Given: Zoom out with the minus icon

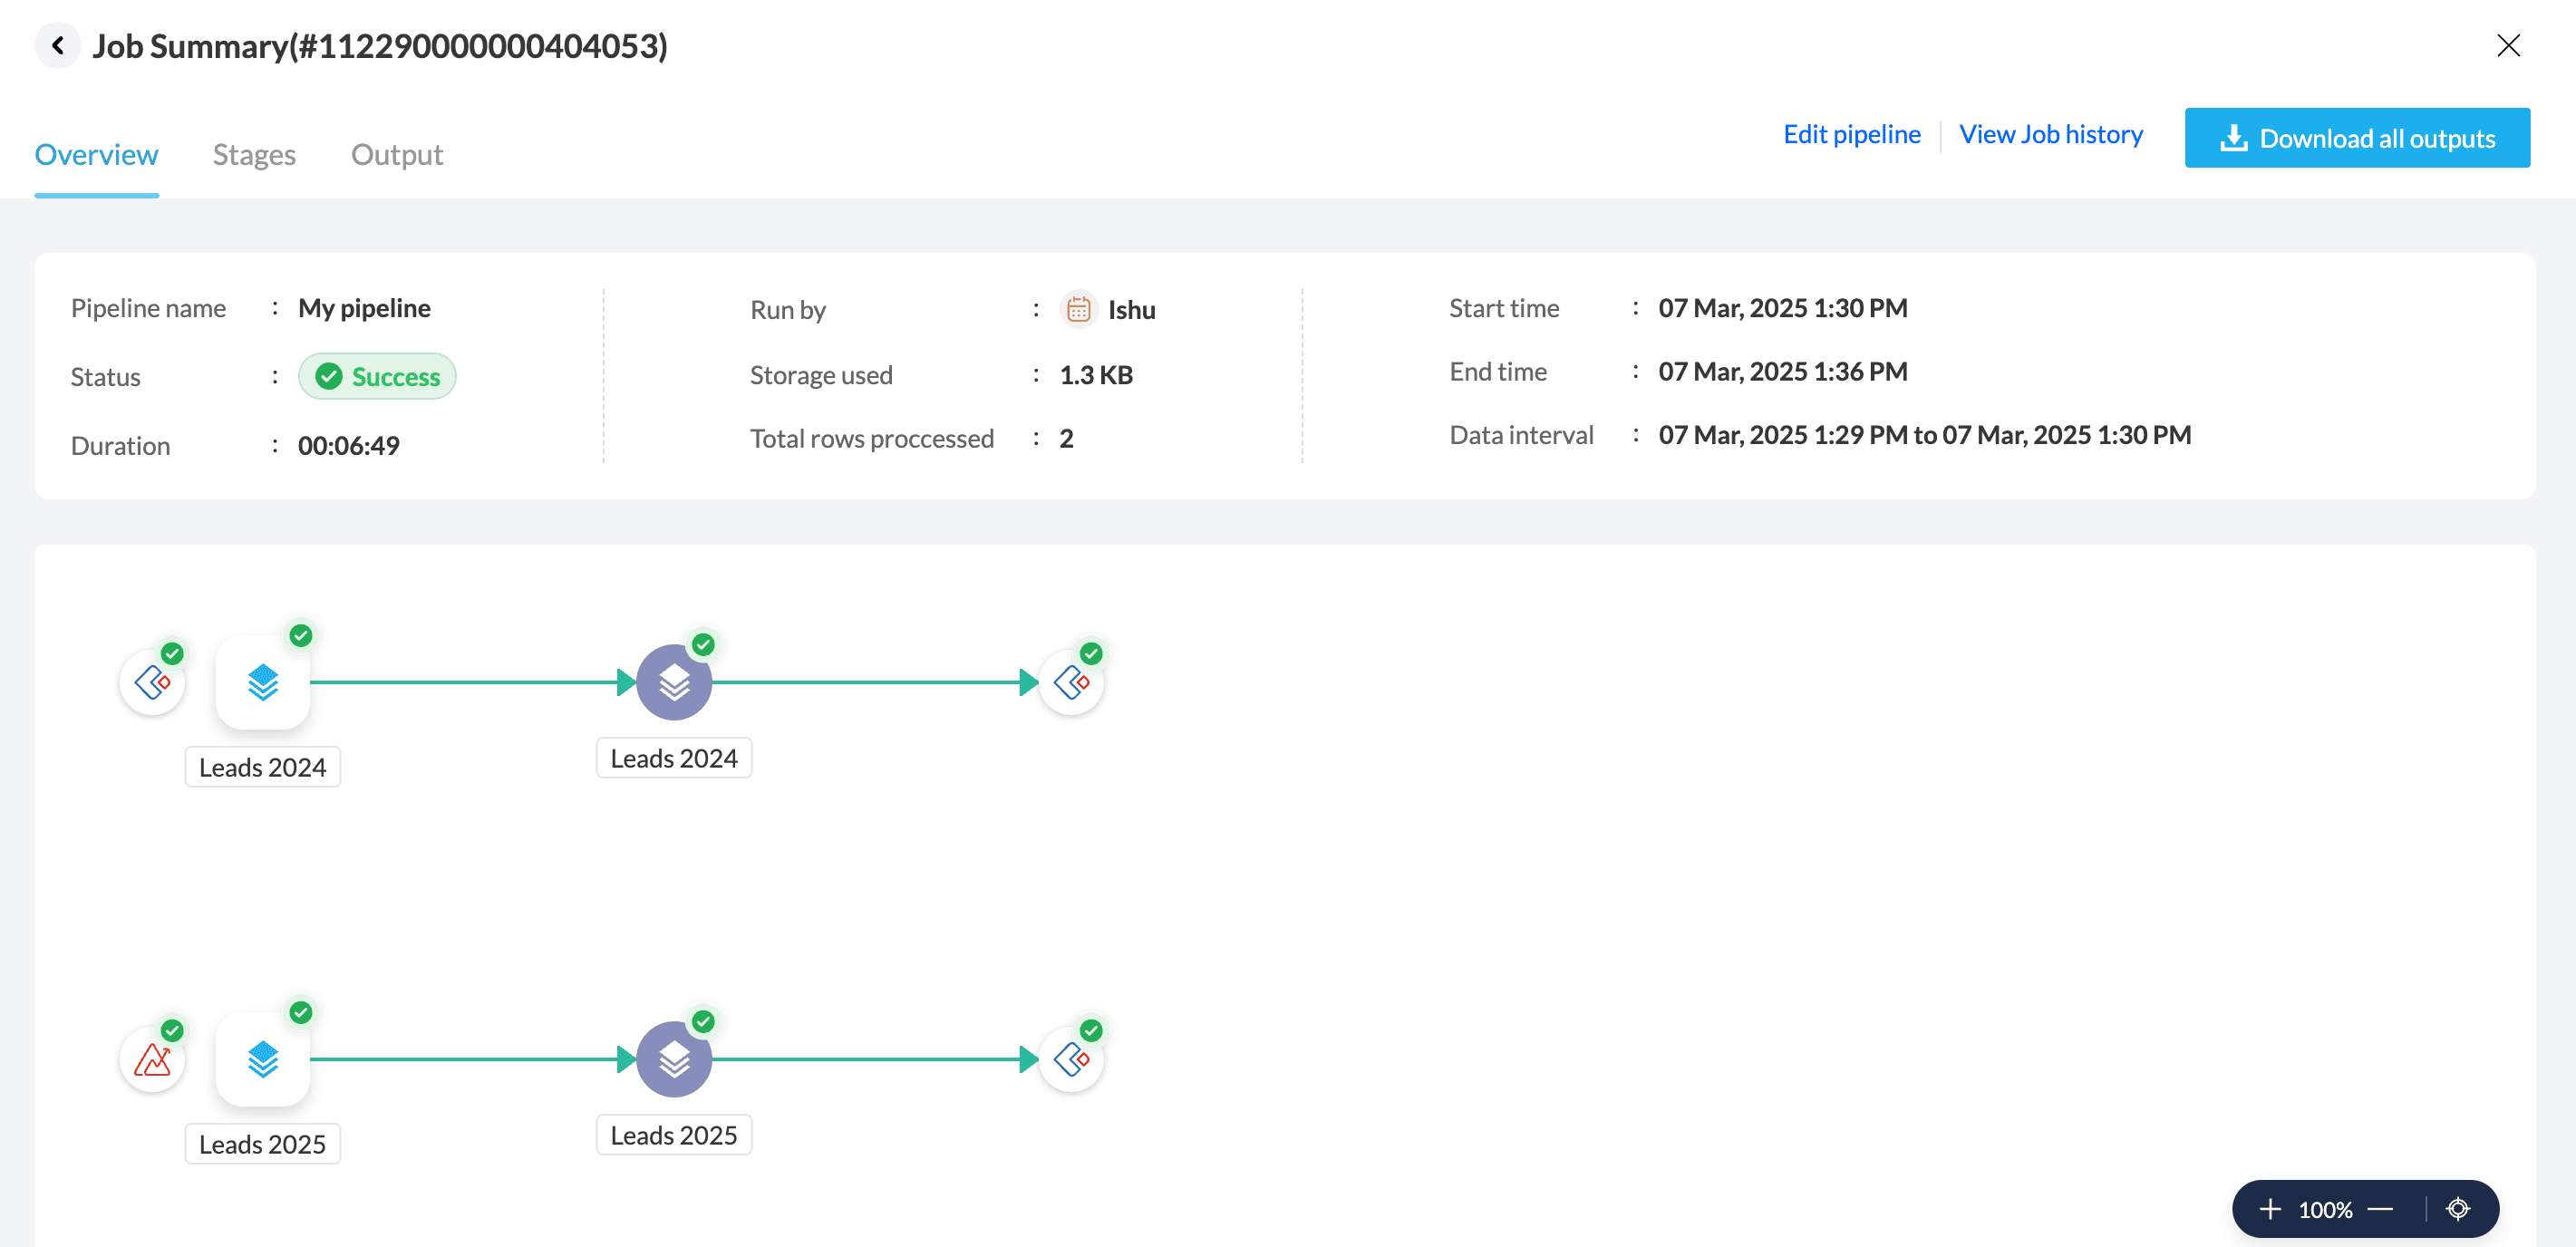Looking at the screenshot, I should click(2381, 1209).
